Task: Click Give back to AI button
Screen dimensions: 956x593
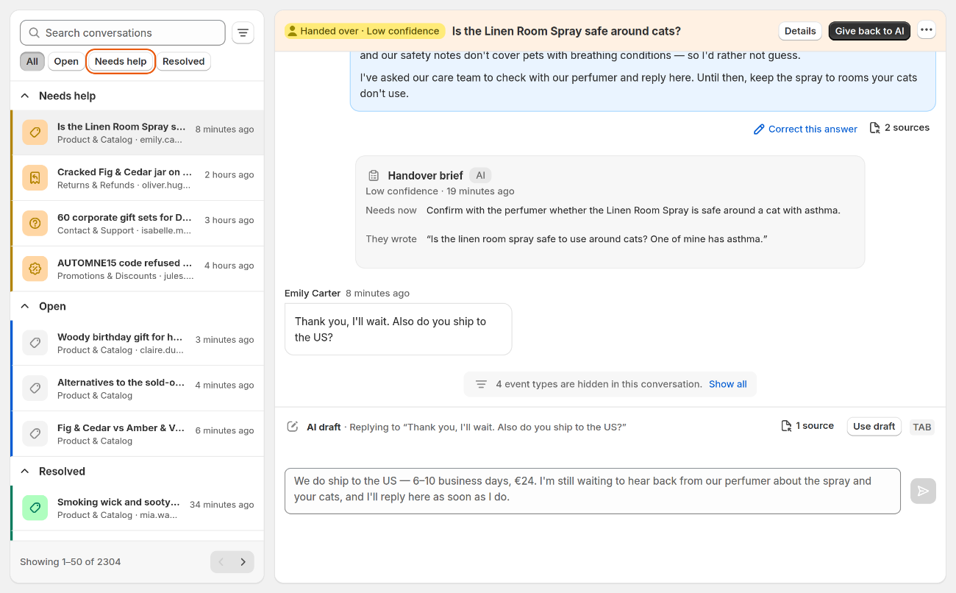Action: pos(870,31)
